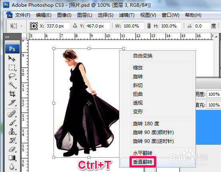Choose 变形 from the context menu
The height and width of the screenshot is (172, 221).
pos(157,111)
